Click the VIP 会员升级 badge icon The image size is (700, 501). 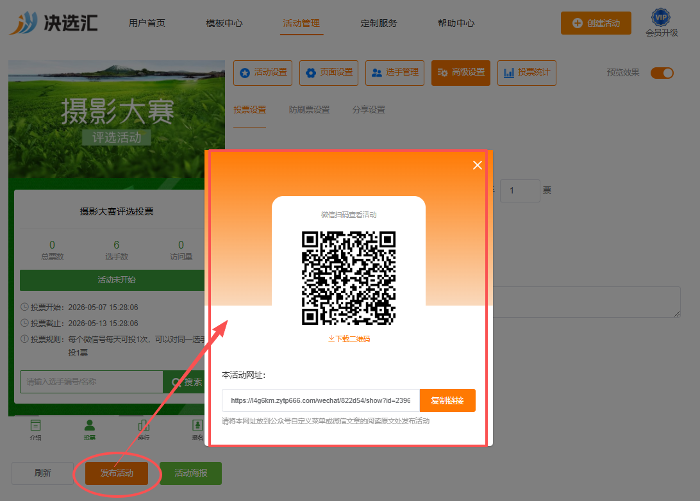[661, 18]
